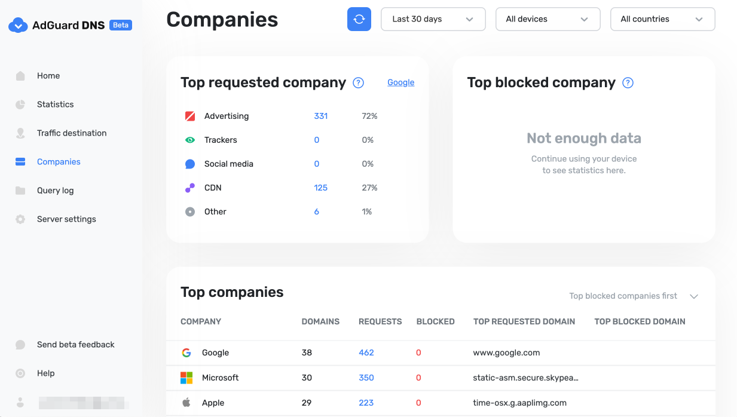Click the Social media count 0

tap(317, 164)
